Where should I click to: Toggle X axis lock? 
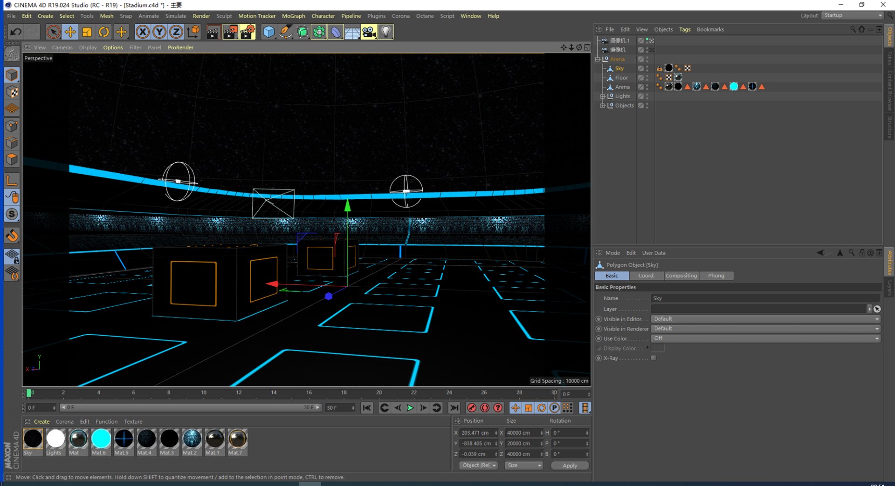143,32
